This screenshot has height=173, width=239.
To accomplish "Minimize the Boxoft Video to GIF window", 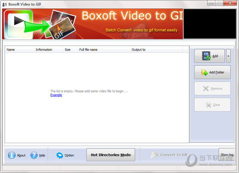I will 211,3.
